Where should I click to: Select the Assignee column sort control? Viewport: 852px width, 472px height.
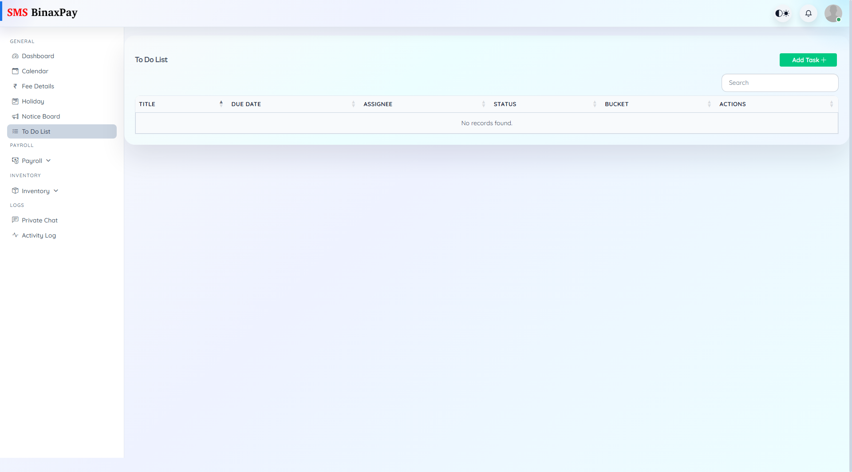point(484,103)
